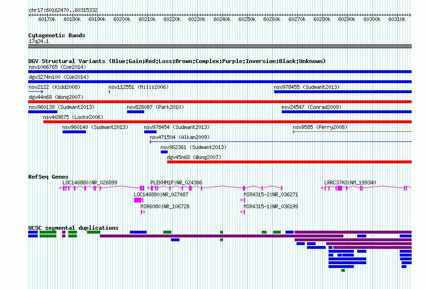
Task: Click the Cytogenetic Bands track title
Action: tap(57, 35)
